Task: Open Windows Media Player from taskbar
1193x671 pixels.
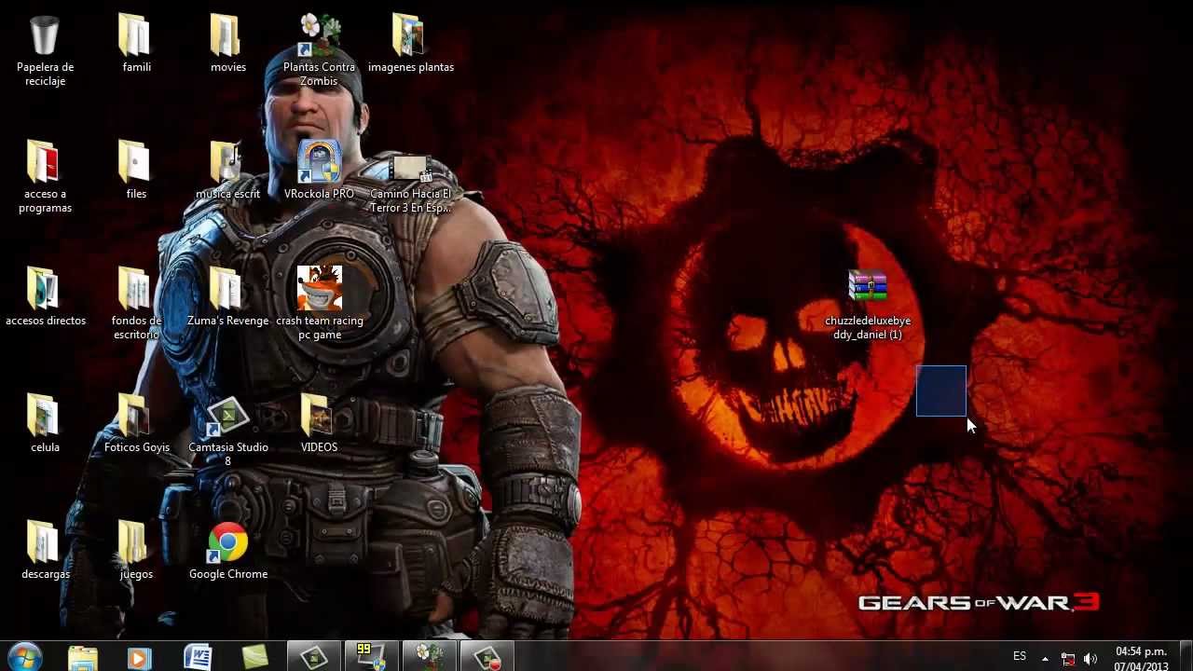Action: [x=139, y=657]
